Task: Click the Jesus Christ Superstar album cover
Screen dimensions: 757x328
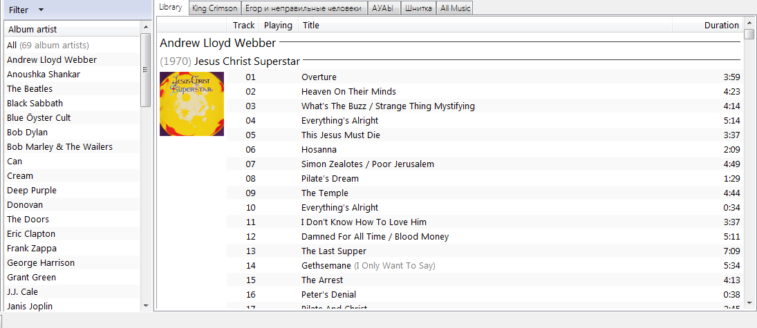Action: (191, 104)
